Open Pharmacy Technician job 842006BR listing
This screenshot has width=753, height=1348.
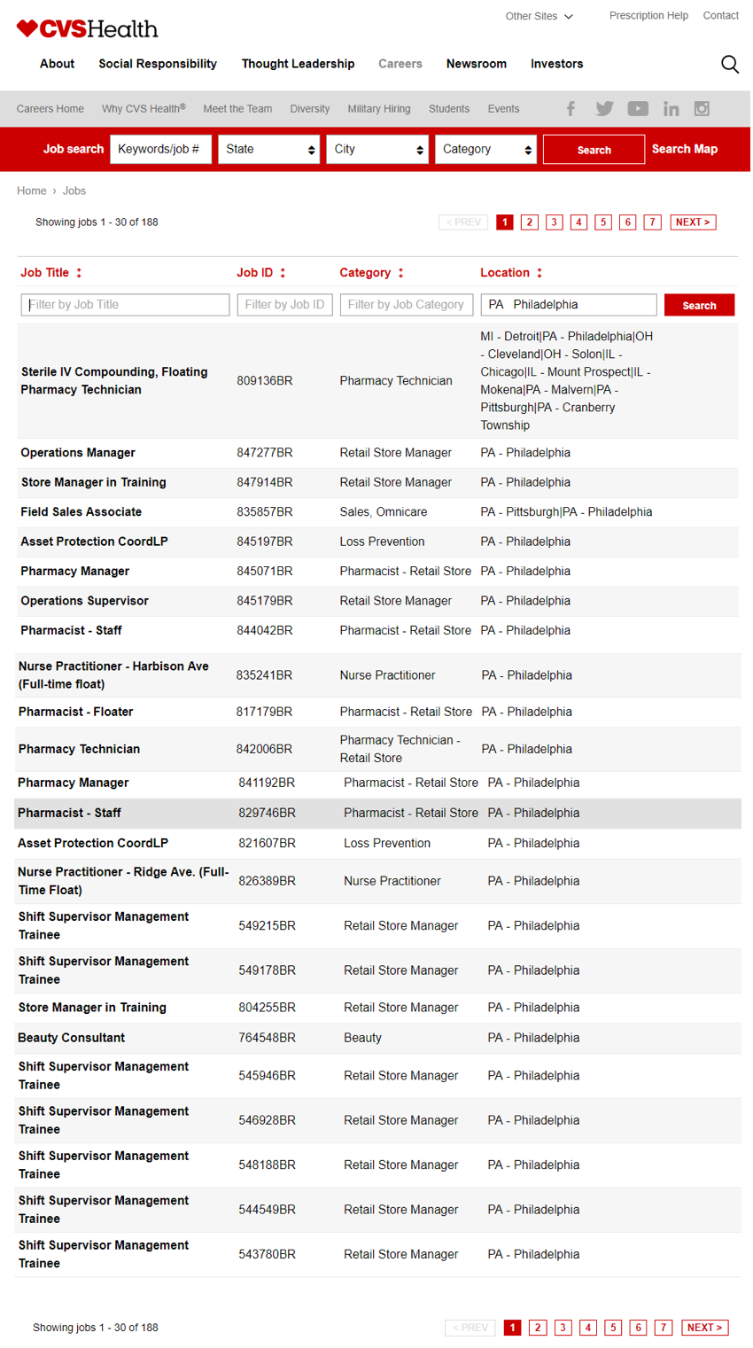point(79,749)
